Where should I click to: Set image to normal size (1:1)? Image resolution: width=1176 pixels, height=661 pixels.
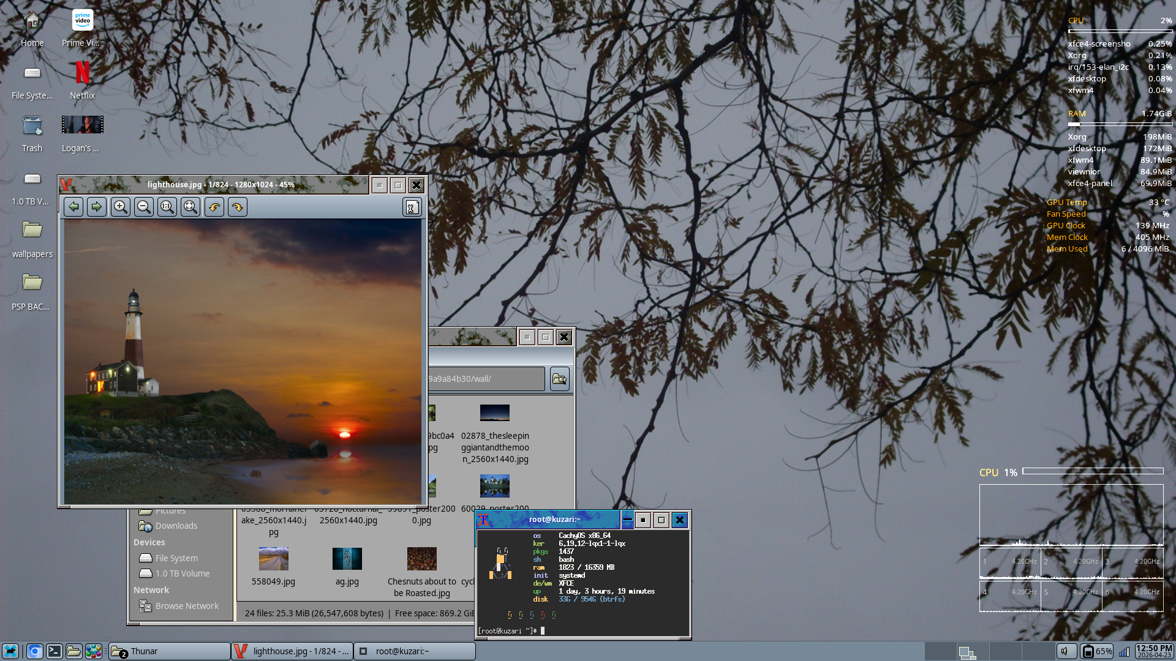[x=167, y=207]
